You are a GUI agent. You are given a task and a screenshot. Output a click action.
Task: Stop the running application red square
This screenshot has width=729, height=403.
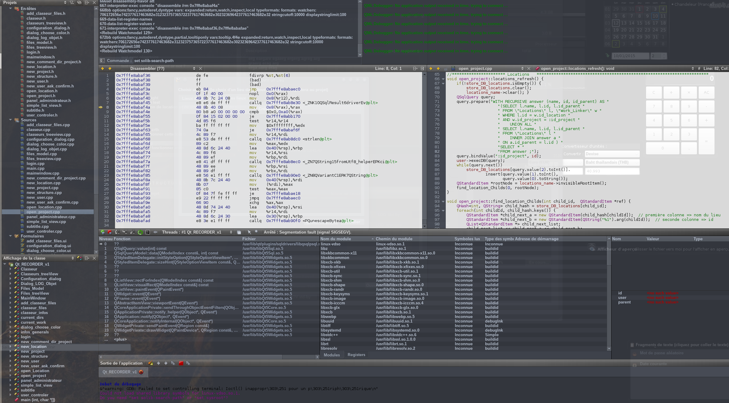181,363
